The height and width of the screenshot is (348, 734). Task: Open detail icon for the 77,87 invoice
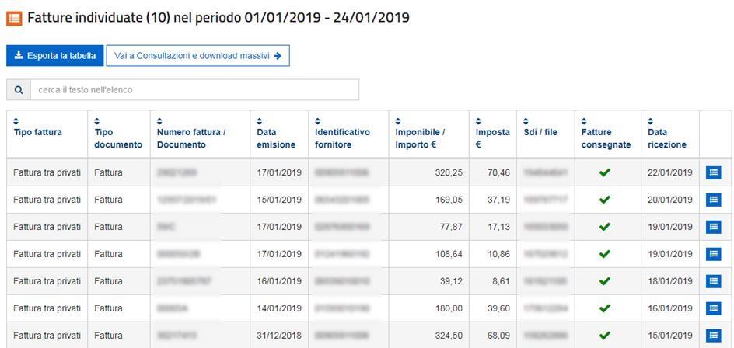[x=713, y=227]
